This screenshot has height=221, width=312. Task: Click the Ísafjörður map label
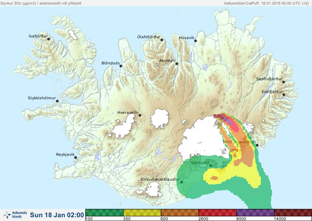[x=38, y=36]
